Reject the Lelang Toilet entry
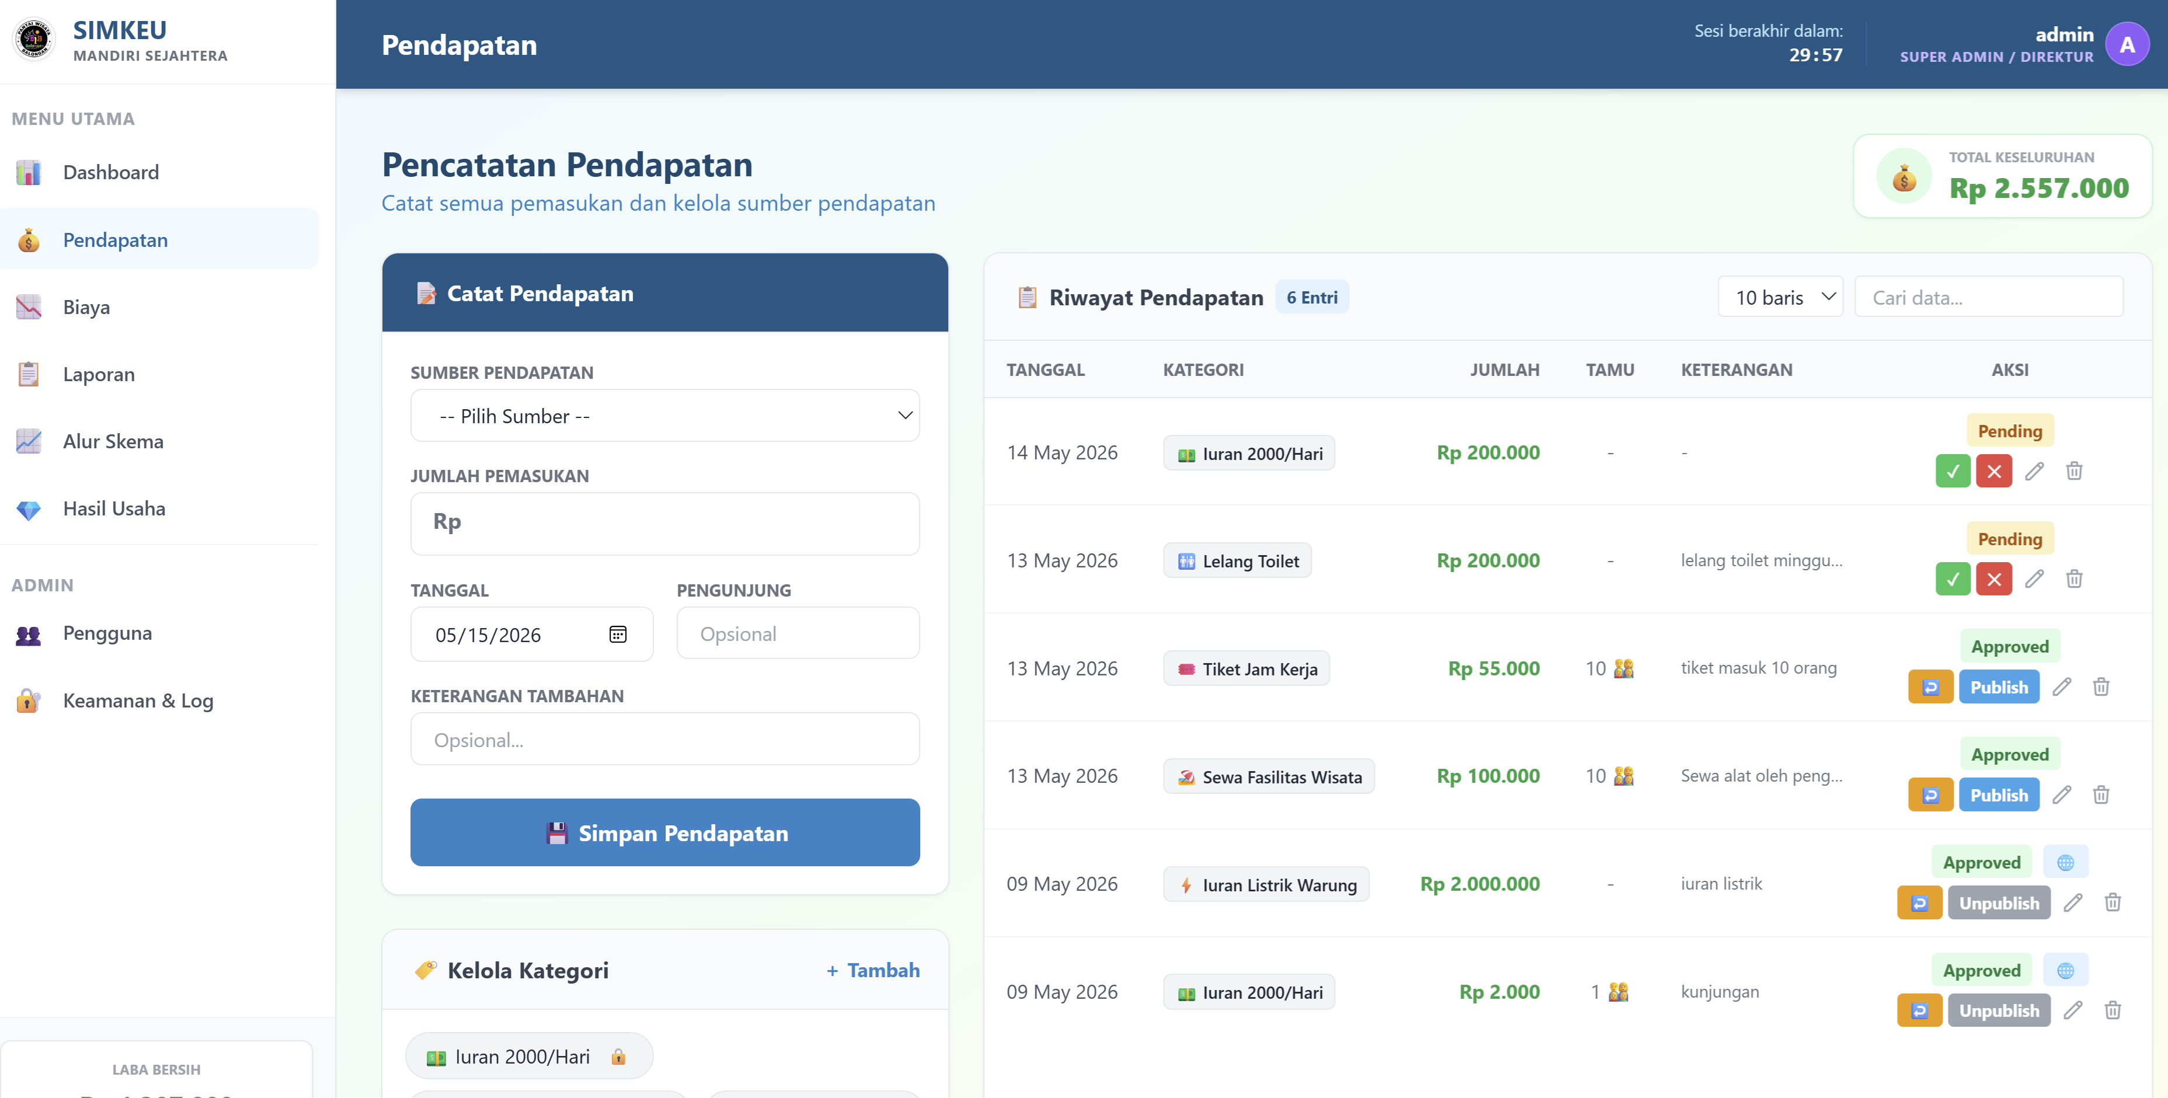Viewport: 2168px width, 1098px height. [x=1994, y=579]
